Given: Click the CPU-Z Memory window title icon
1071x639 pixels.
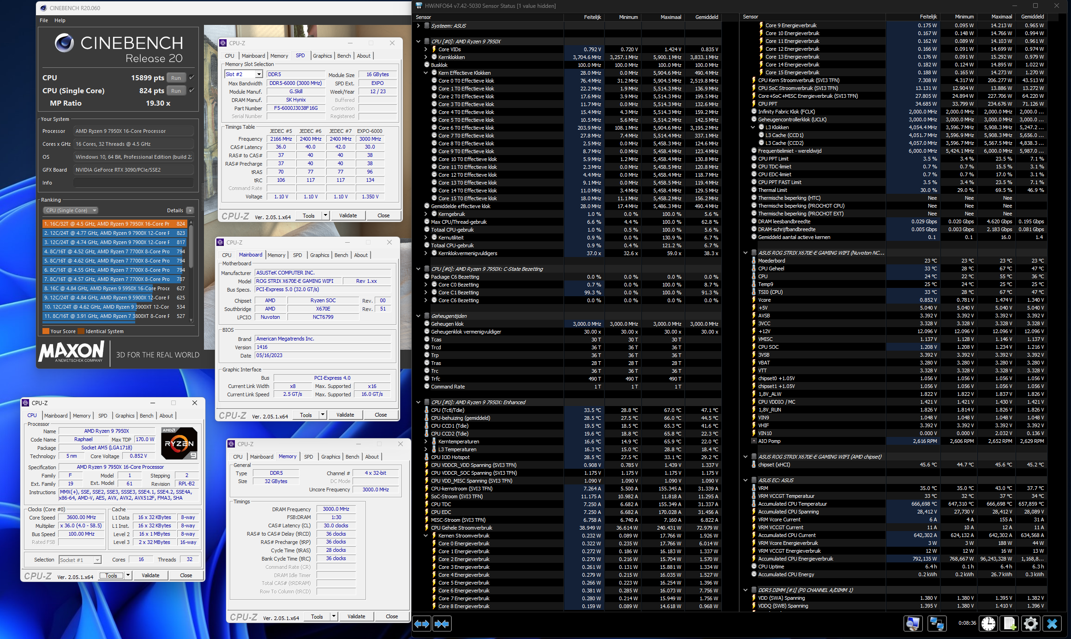Looking at the screenshot, I should click(232, 444).
